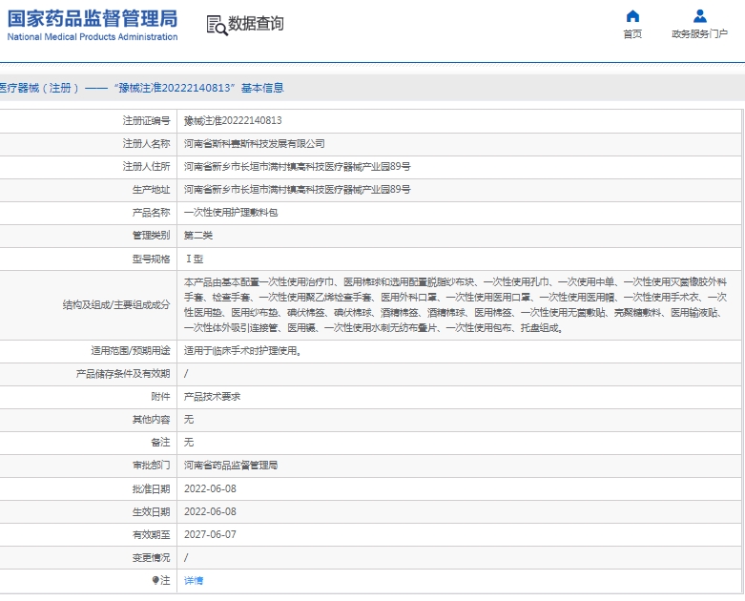Open the 详情 link in the 注 row
This screenshot has width=745, height=601.
tap(194, 580)
